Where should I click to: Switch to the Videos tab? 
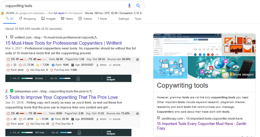click(85, 19)
